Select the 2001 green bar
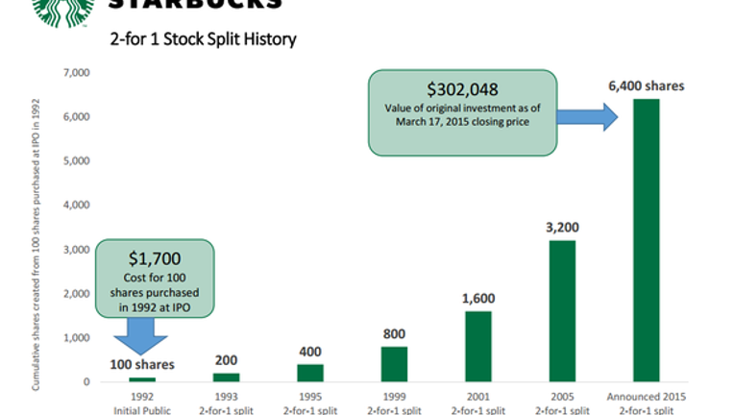Screen dimensions: 734x415 pos(478,347)
